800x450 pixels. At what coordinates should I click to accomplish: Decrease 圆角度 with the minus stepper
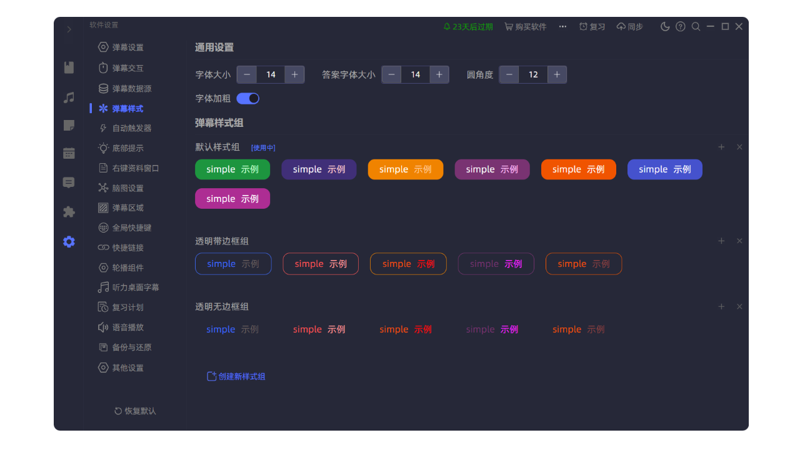pos(509,74)
